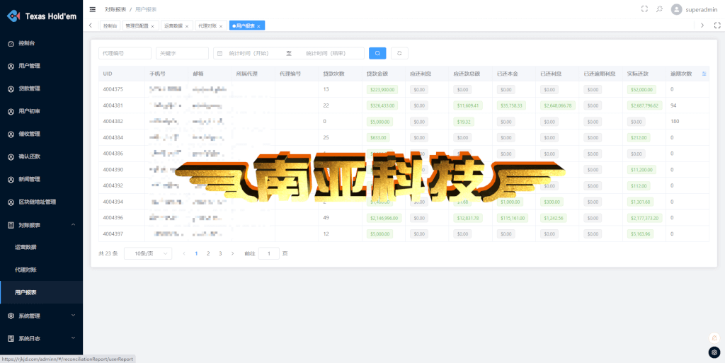Viewport: 725px width, 363px height.
Task: Click the 前往 page number input
Action: click(268, 253)
